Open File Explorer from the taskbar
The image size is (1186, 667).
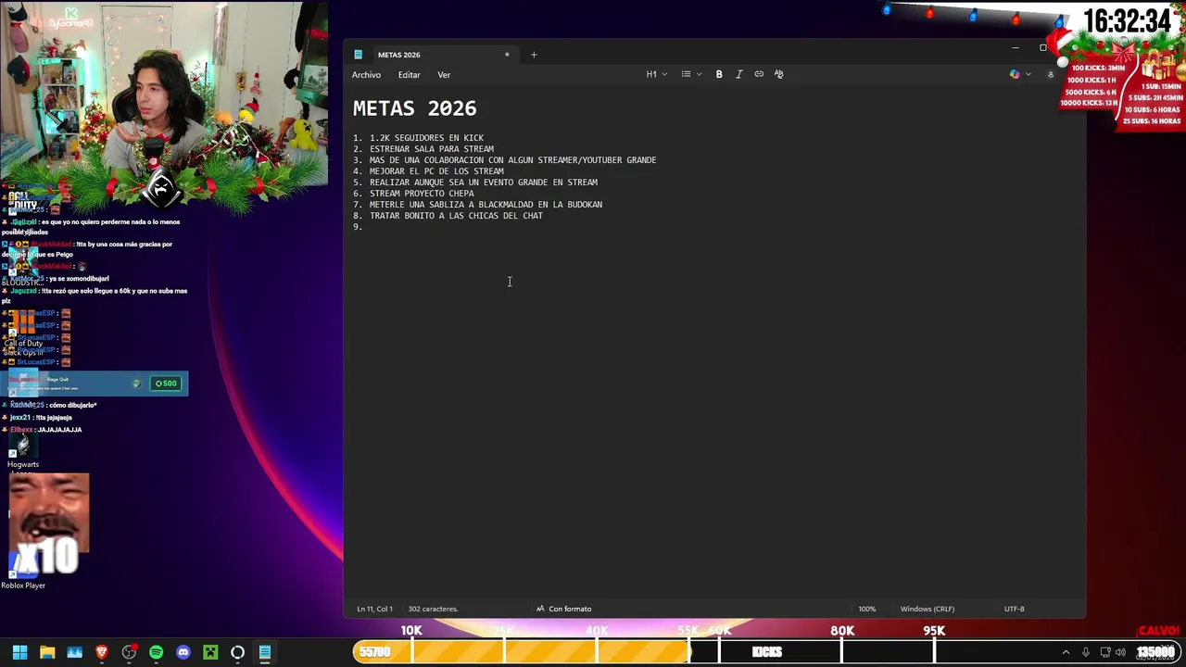point(47,652)
